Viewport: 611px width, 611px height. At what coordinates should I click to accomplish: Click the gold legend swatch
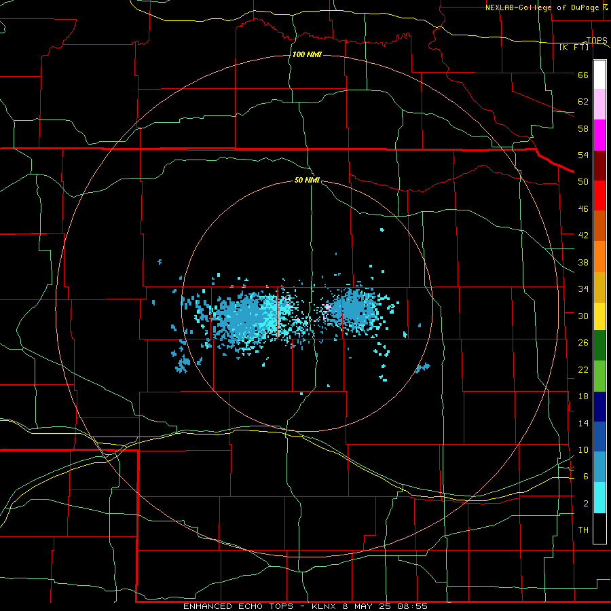[x=599, y=287]
